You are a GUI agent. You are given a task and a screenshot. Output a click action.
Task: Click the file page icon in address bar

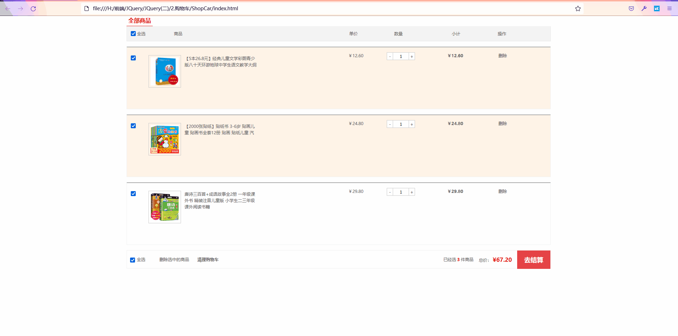(87, 8)
